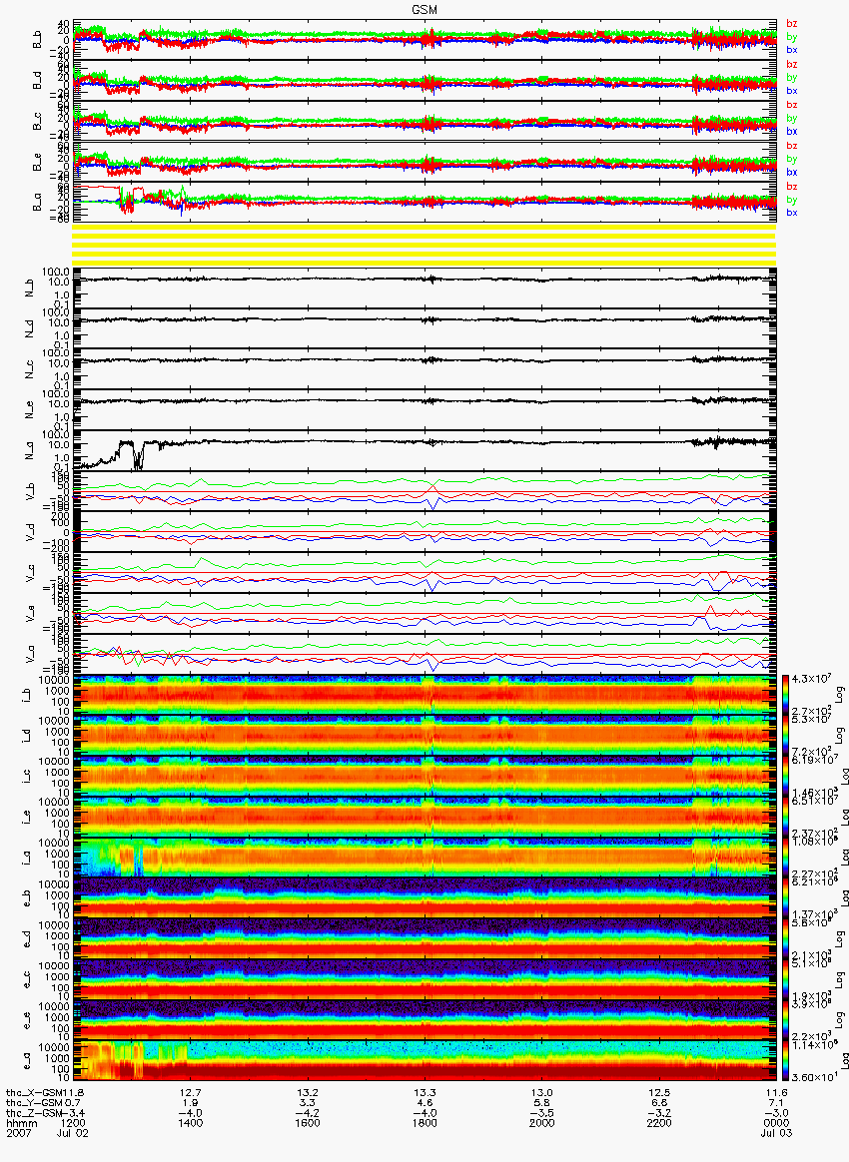
Task: Select the 1400 time tick label
Action: tap(191, 1123)
